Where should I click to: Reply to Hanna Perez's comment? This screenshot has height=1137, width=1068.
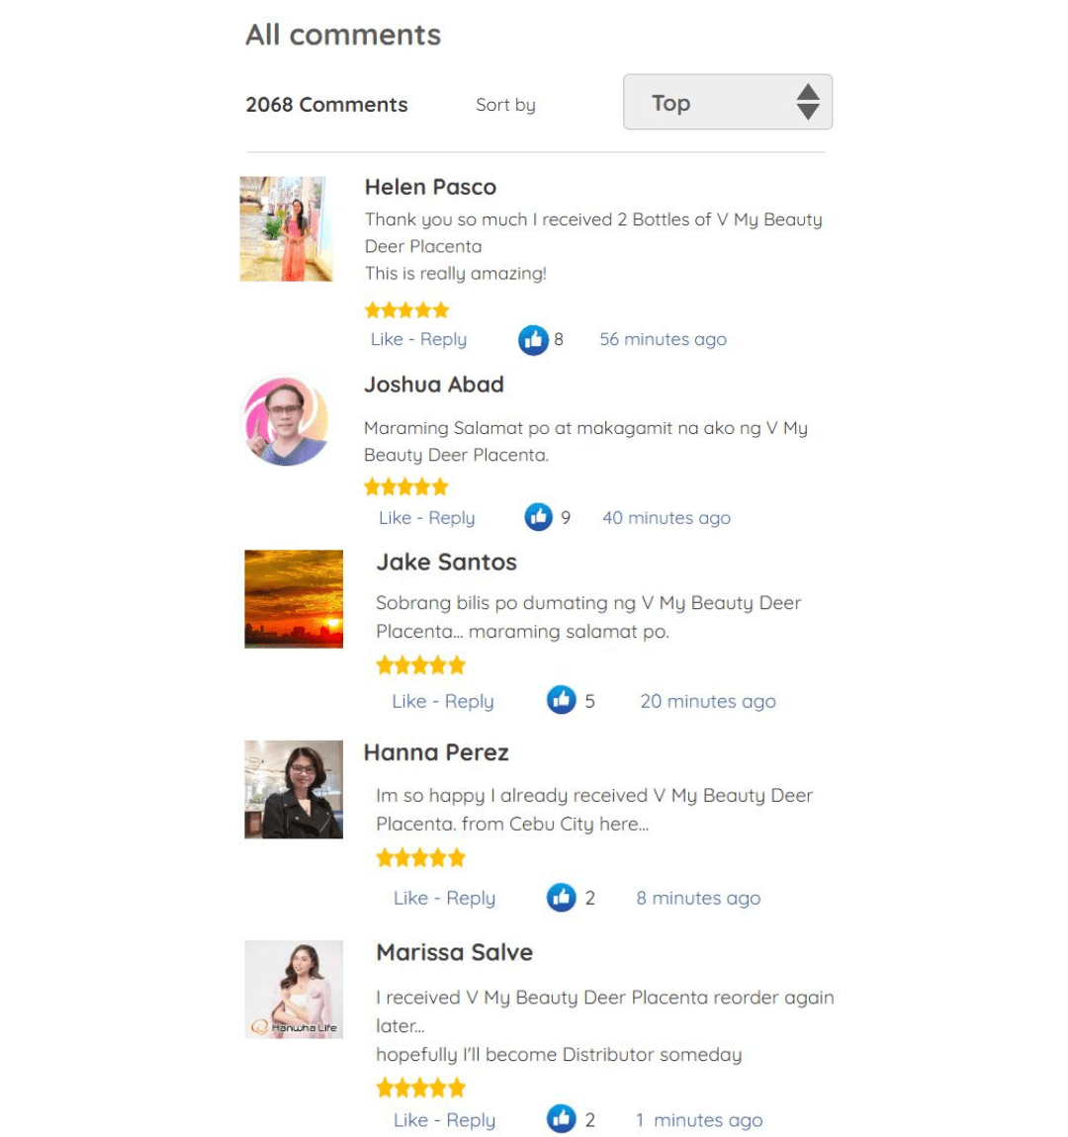[x=471, y=899]
